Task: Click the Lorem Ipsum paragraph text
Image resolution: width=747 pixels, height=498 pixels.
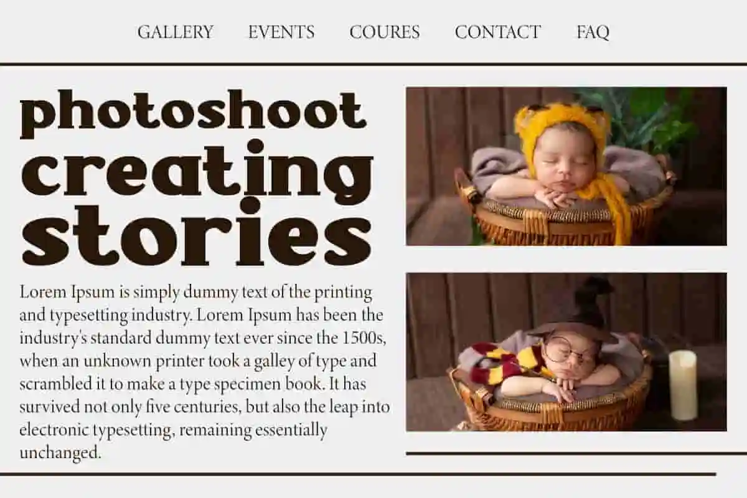Action: click(x=205, y=372)
